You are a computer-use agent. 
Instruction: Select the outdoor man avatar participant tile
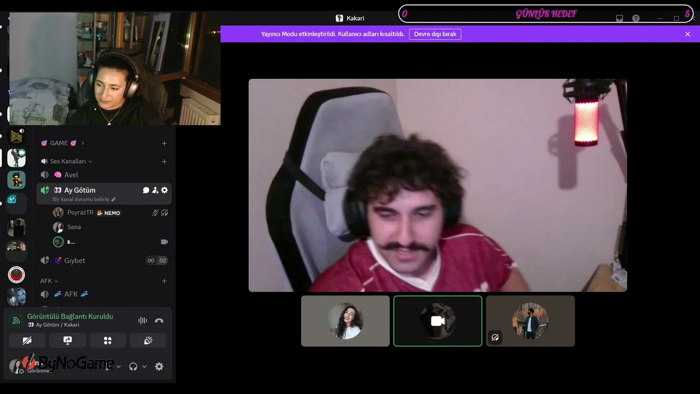tap(530, 321)
